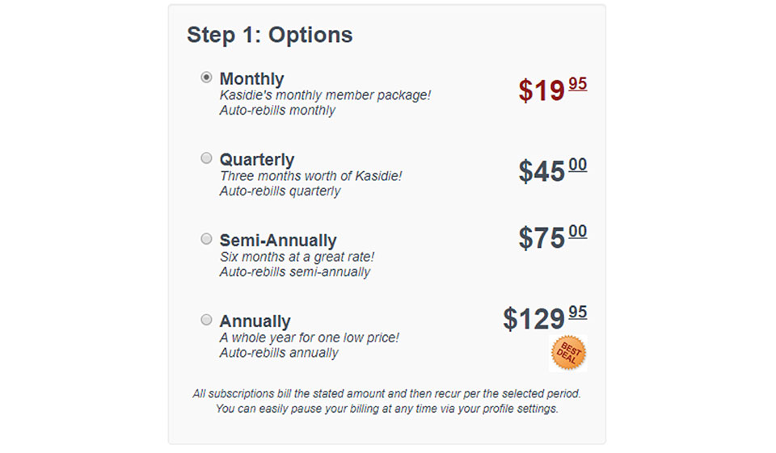Click the $45.00 quarterly price
Viewport: 776px width, 453px height.
click(x=552, y=170)
